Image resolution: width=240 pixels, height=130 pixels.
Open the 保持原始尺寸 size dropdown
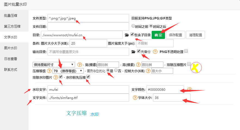coord(54,65)
